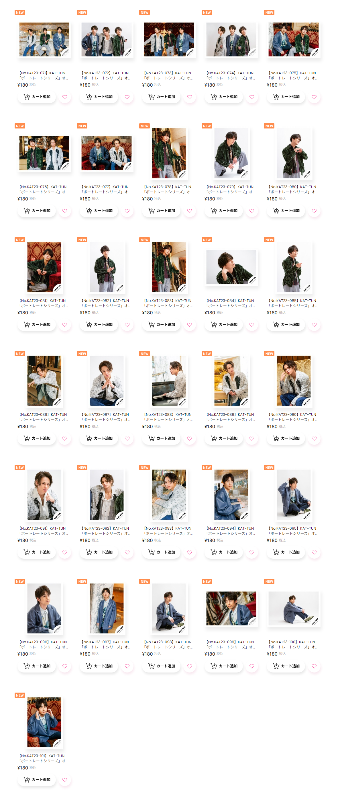The height and width of the screenshot is (803, 340).
Task: View product image of KAT23-097
Action: click(x=107, y=608)
